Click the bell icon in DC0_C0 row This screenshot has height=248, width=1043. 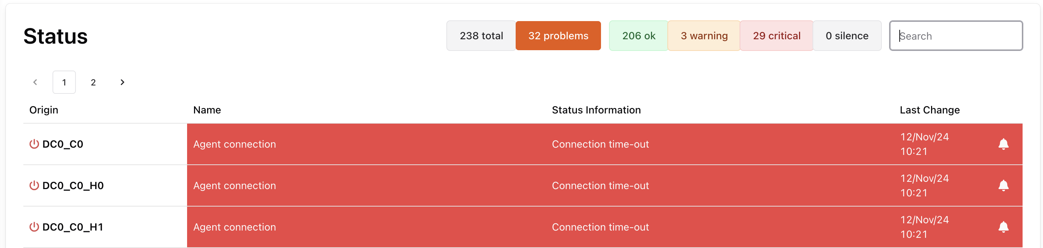(1003, 144)
